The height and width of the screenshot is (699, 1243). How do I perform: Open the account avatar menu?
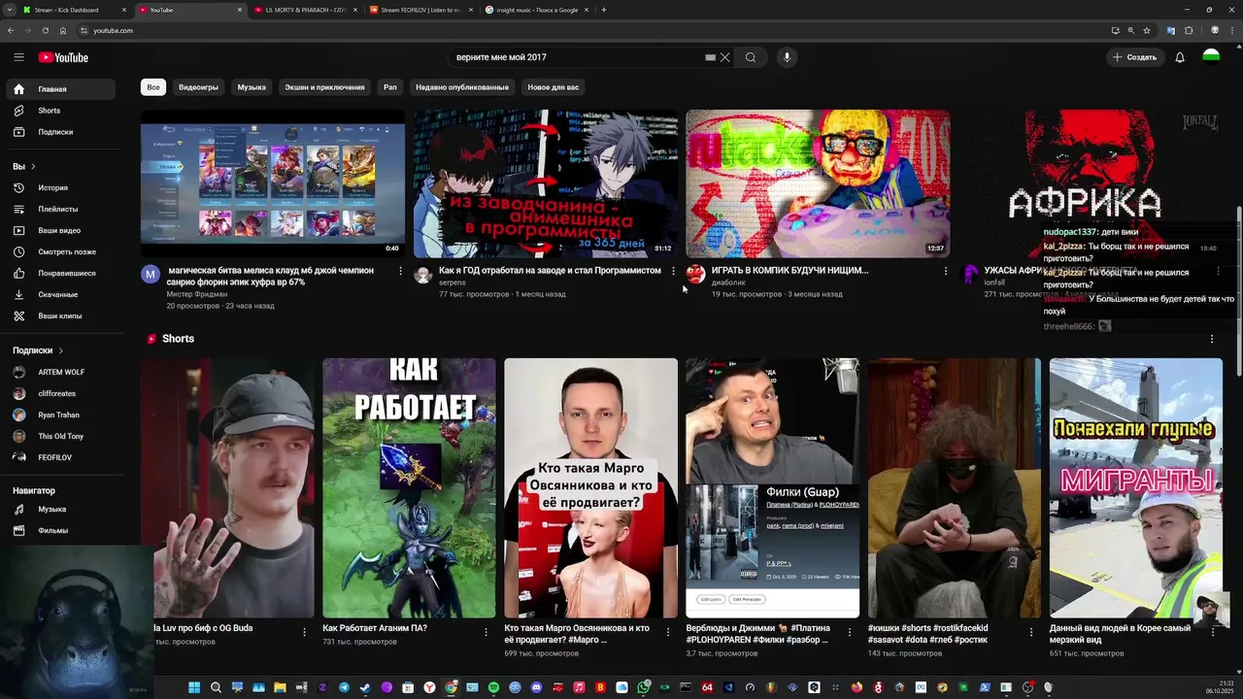1211,57
